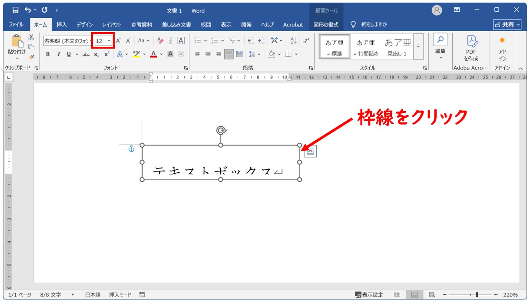
Task: Click the Undo arrow icon
Action: tap(28, 10)
